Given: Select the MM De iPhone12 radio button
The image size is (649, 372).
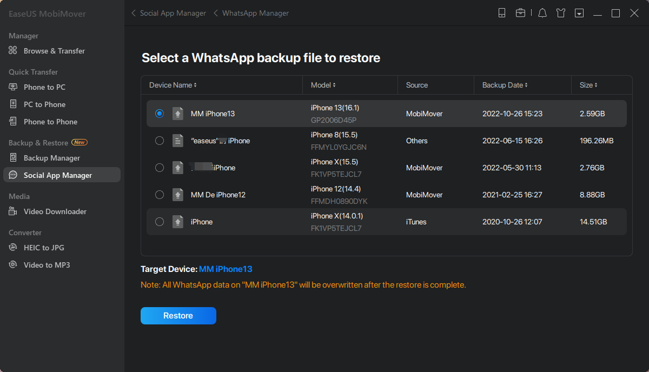Looking at the screenshot, I should [159, 195].
